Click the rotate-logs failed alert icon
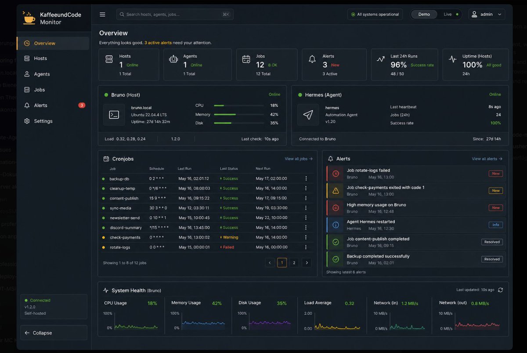The width and height of the screenshot is (527, 353). [336, 174]
